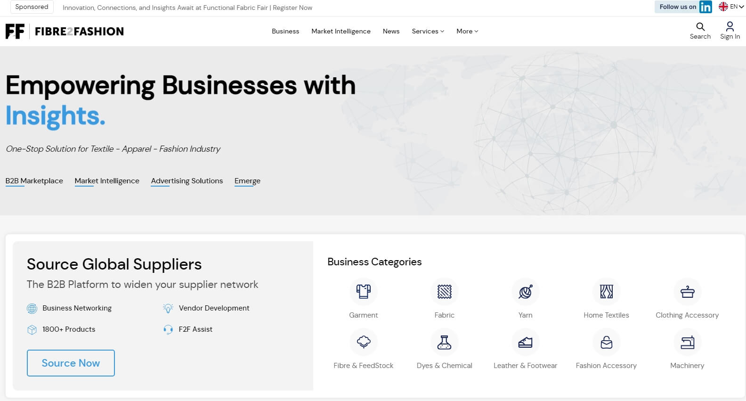Click the Clothing Accessory label

(687, 315)
